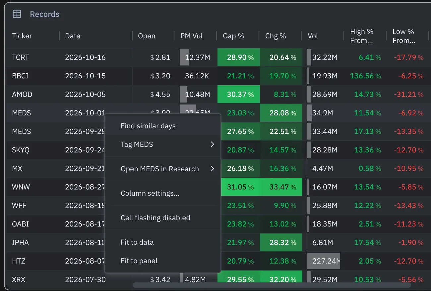Open the Tag MEDS submenu

point(162,145)
